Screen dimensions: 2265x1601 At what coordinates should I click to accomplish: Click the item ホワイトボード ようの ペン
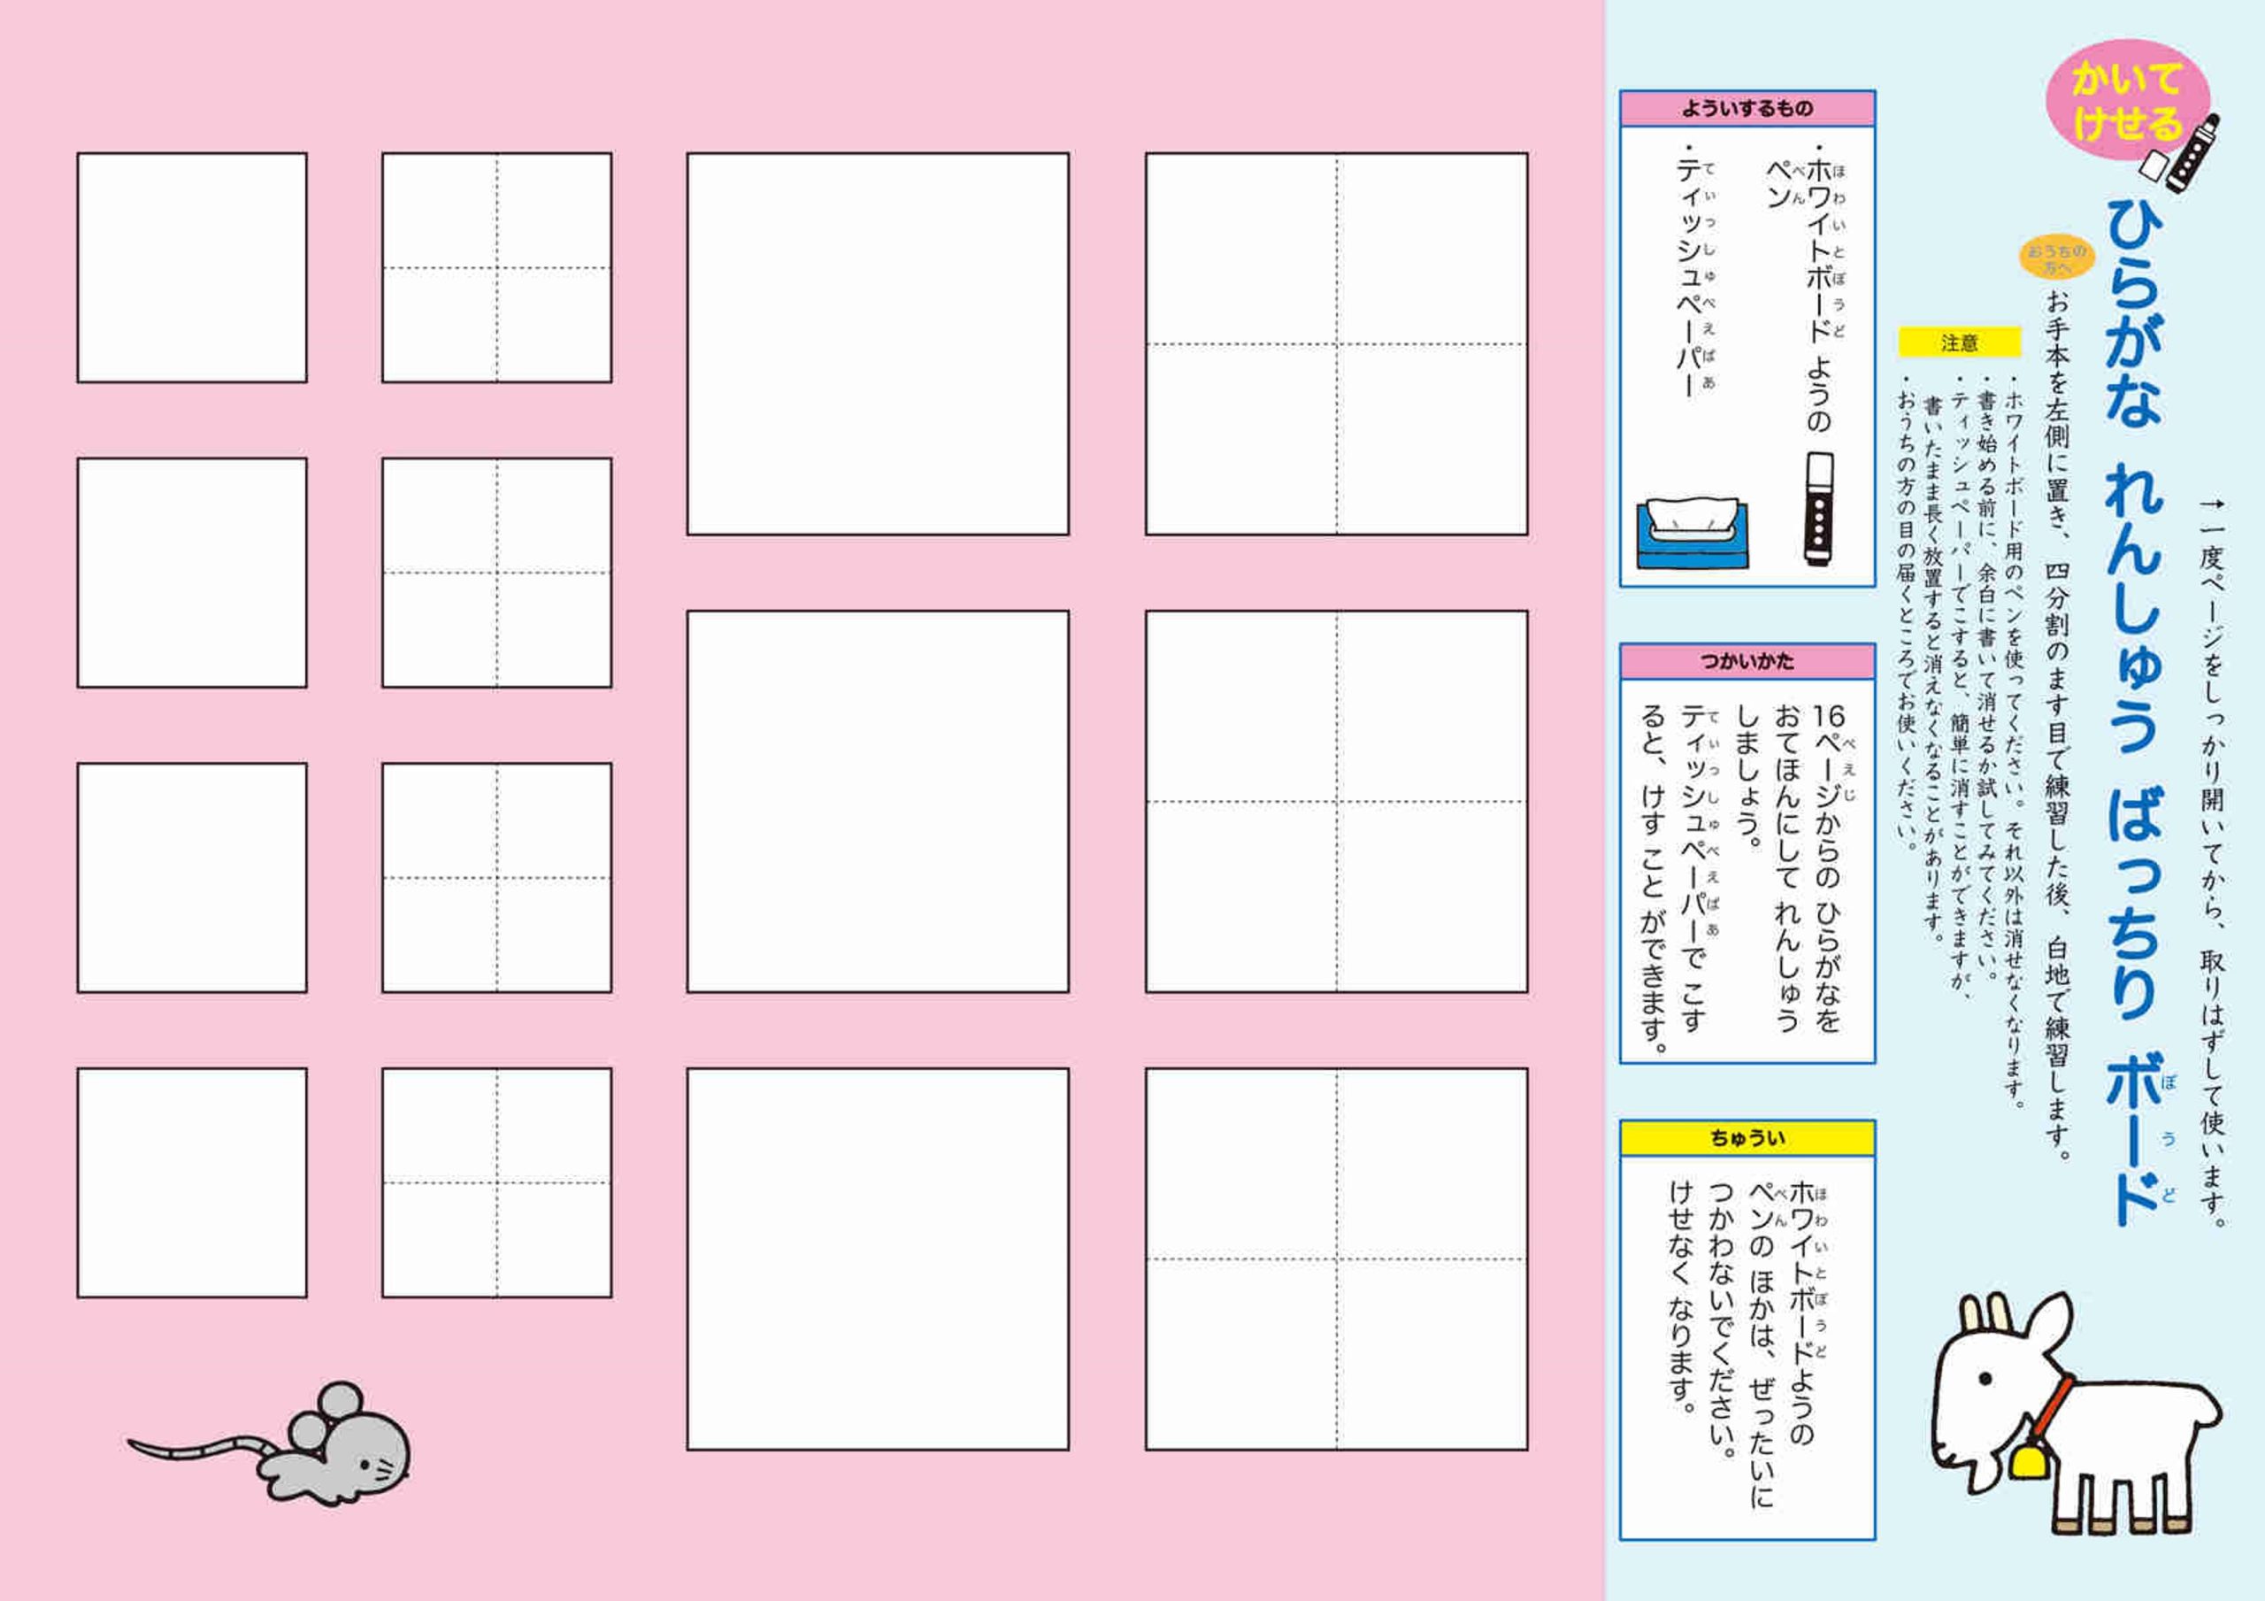click(x=1807, y=290)
